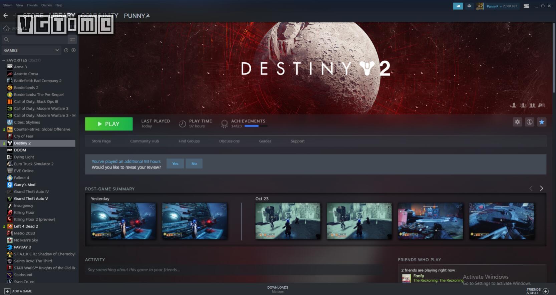556x295 pixels.
Task: Click the library search magnifier icon
Action: [6, 39]
